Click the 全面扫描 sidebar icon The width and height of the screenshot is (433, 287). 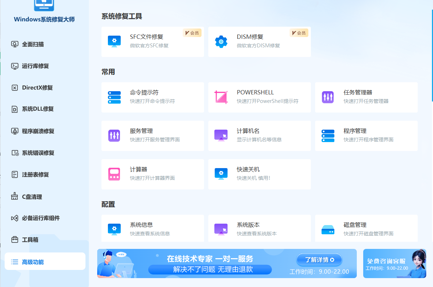(x=15, y=44)
